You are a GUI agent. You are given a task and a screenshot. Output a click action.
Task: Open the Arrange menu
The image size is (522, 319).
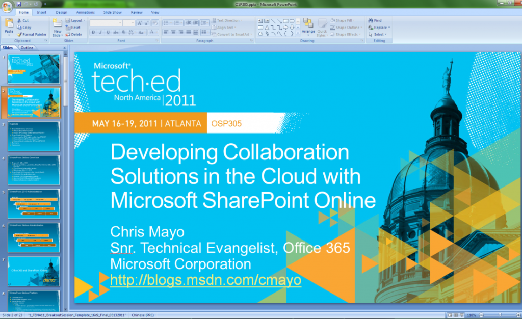click(x=308, y=28)
